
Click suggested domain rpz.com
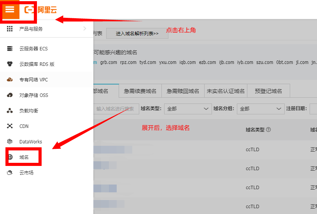[x=128, y=62]
